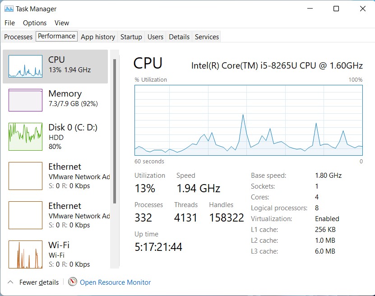
Task: Open the File menu
Action: pos(9,23)
